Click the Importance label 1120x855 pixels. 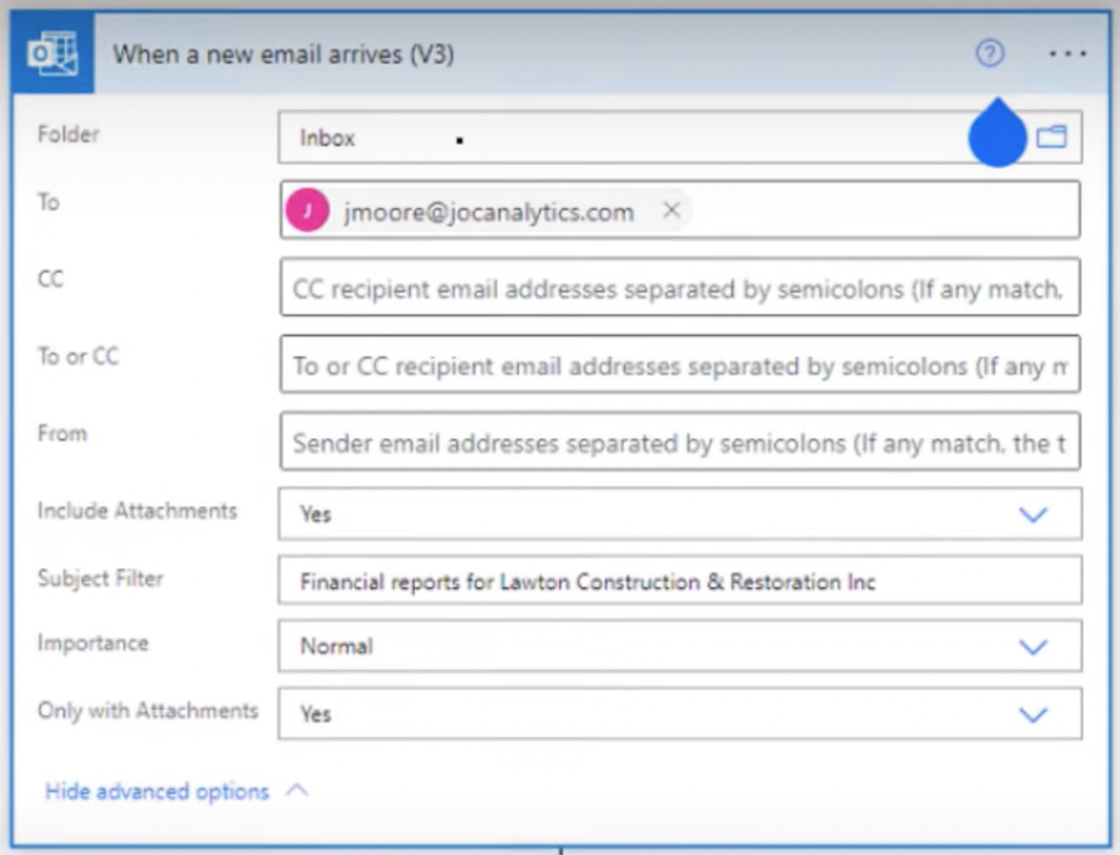[x=93, y=643]
